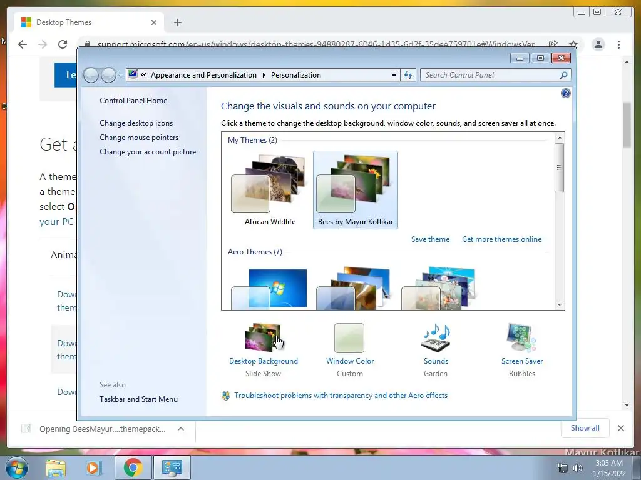Click the Appearance and Personalization breadcrumb
The width and height of the screenshot is (641, 480).
(x=203, y=75)
